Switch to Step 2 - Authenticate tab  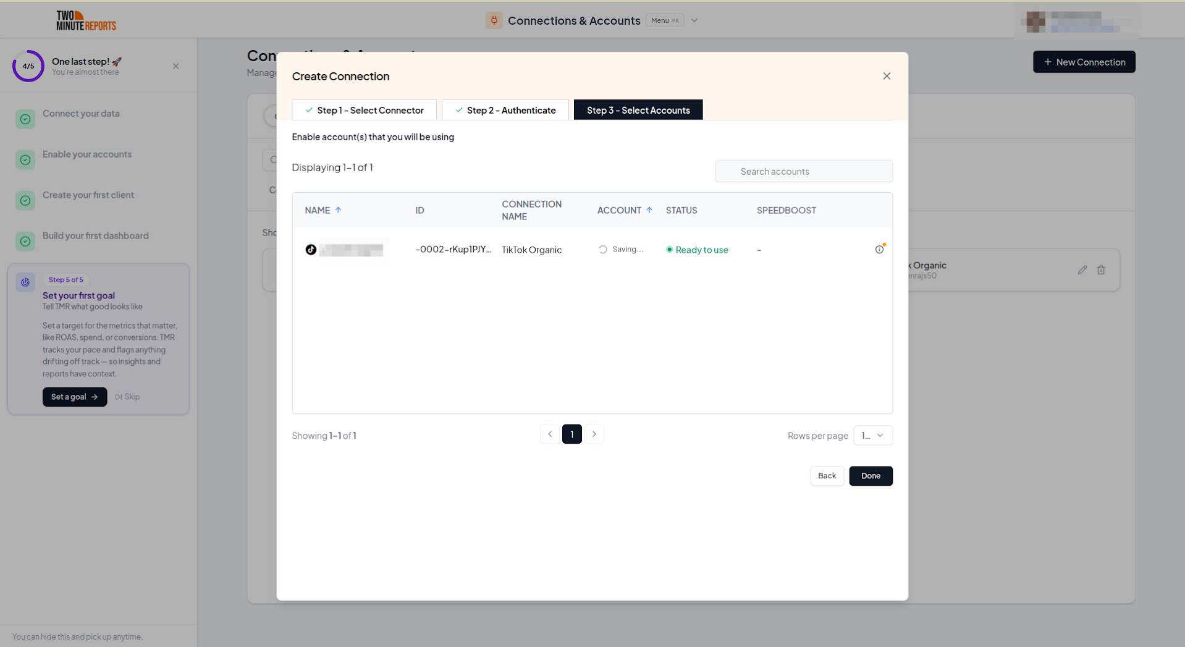(x=505, y=110)
